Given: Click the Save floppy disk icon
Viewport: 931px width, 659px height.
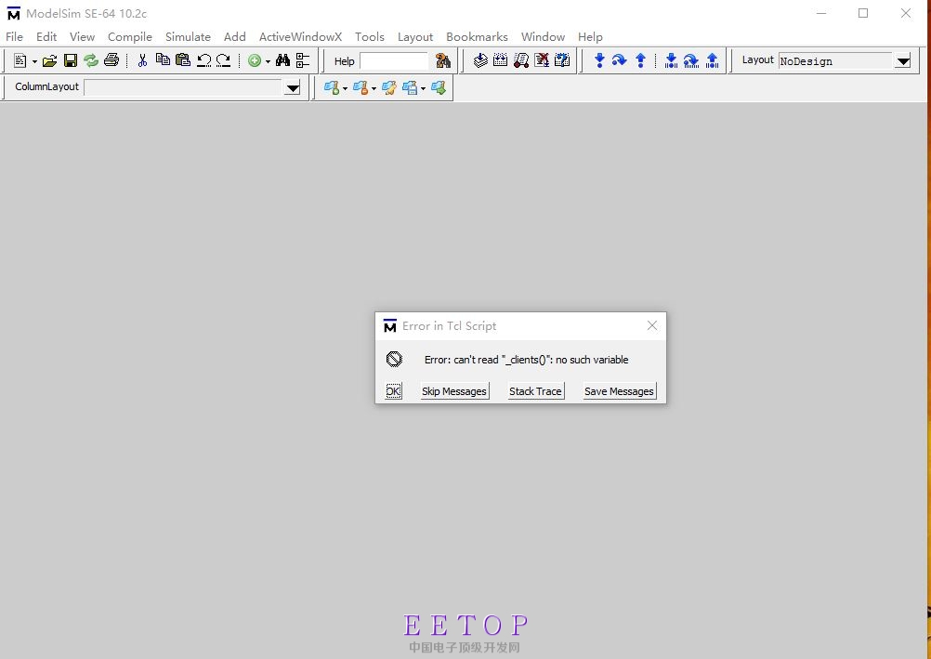Looking at the screenshot, I should point(71,60).
